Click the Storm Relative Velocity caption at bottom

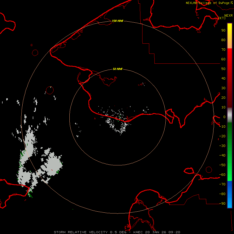click(x=117, y=232)
